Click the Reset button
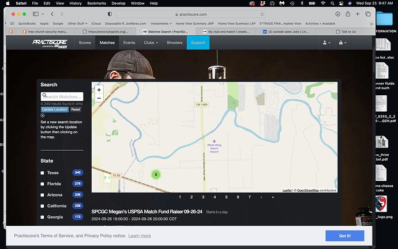 click(x=76, y=109)
